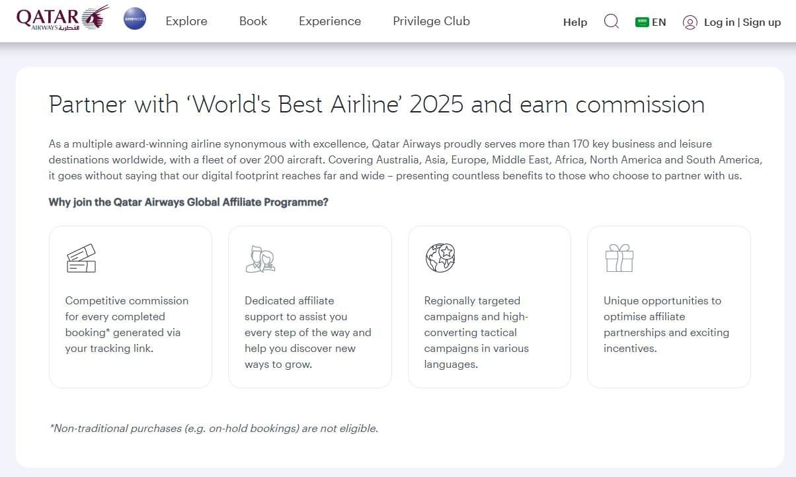This screenshot has height=477, width=796.
Task: Open the Book menu
Action: click(x=253, y=21)
